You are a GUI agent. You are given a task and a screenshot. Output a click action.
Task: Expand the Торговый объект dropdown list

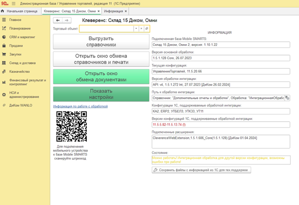click(x=136, y=29)
